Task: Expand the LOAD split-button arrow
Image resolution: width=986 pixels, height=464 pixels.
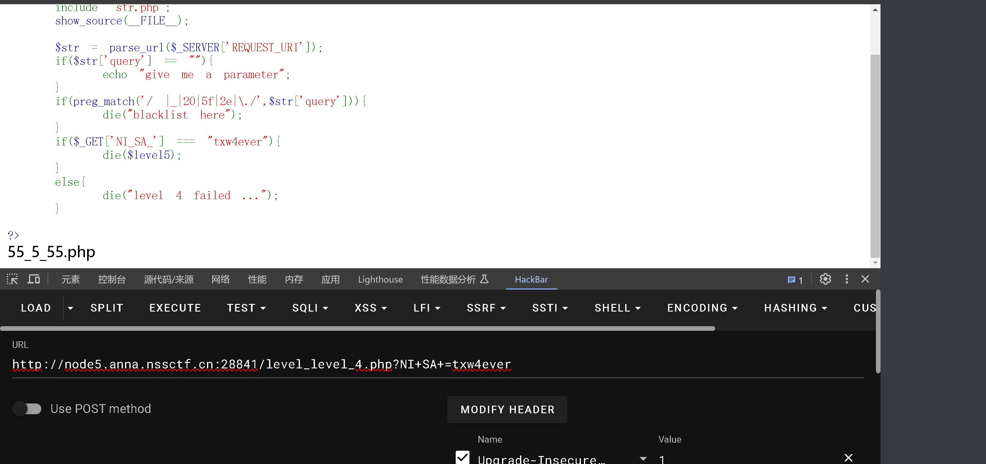Action: tap(70, 308)
